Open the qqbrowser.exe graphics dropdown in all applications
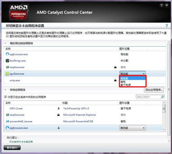 click(133, 128)
